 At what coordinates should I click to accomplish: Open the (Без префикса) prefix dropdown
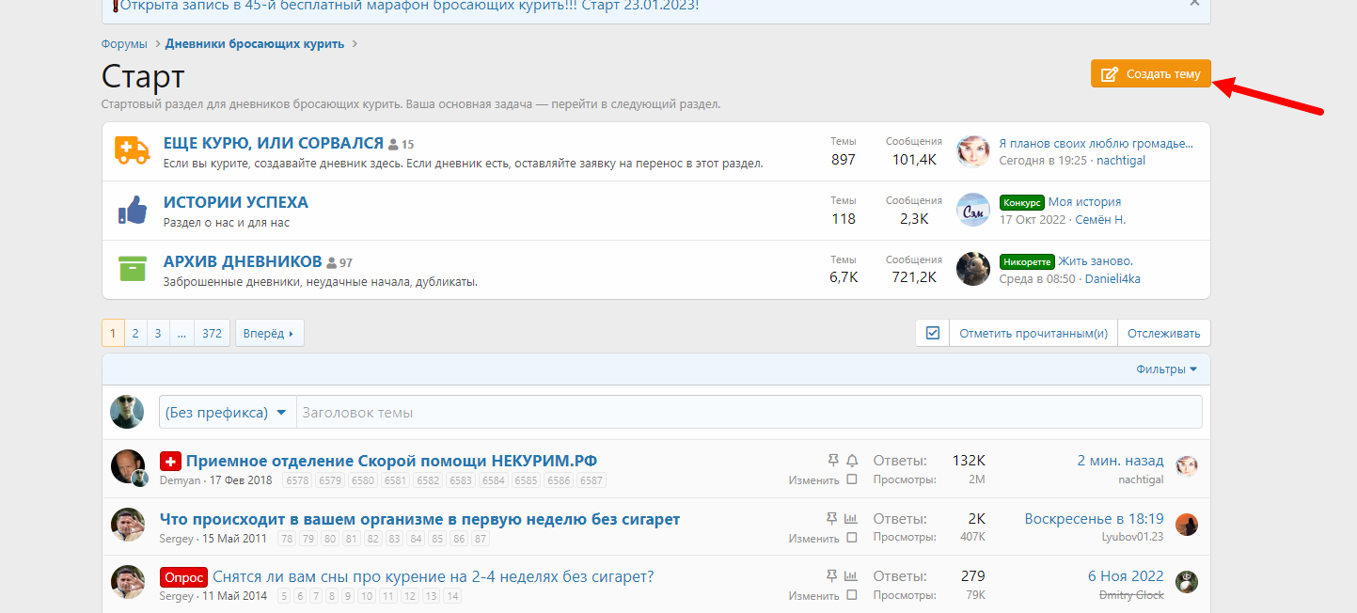[228, 413]
